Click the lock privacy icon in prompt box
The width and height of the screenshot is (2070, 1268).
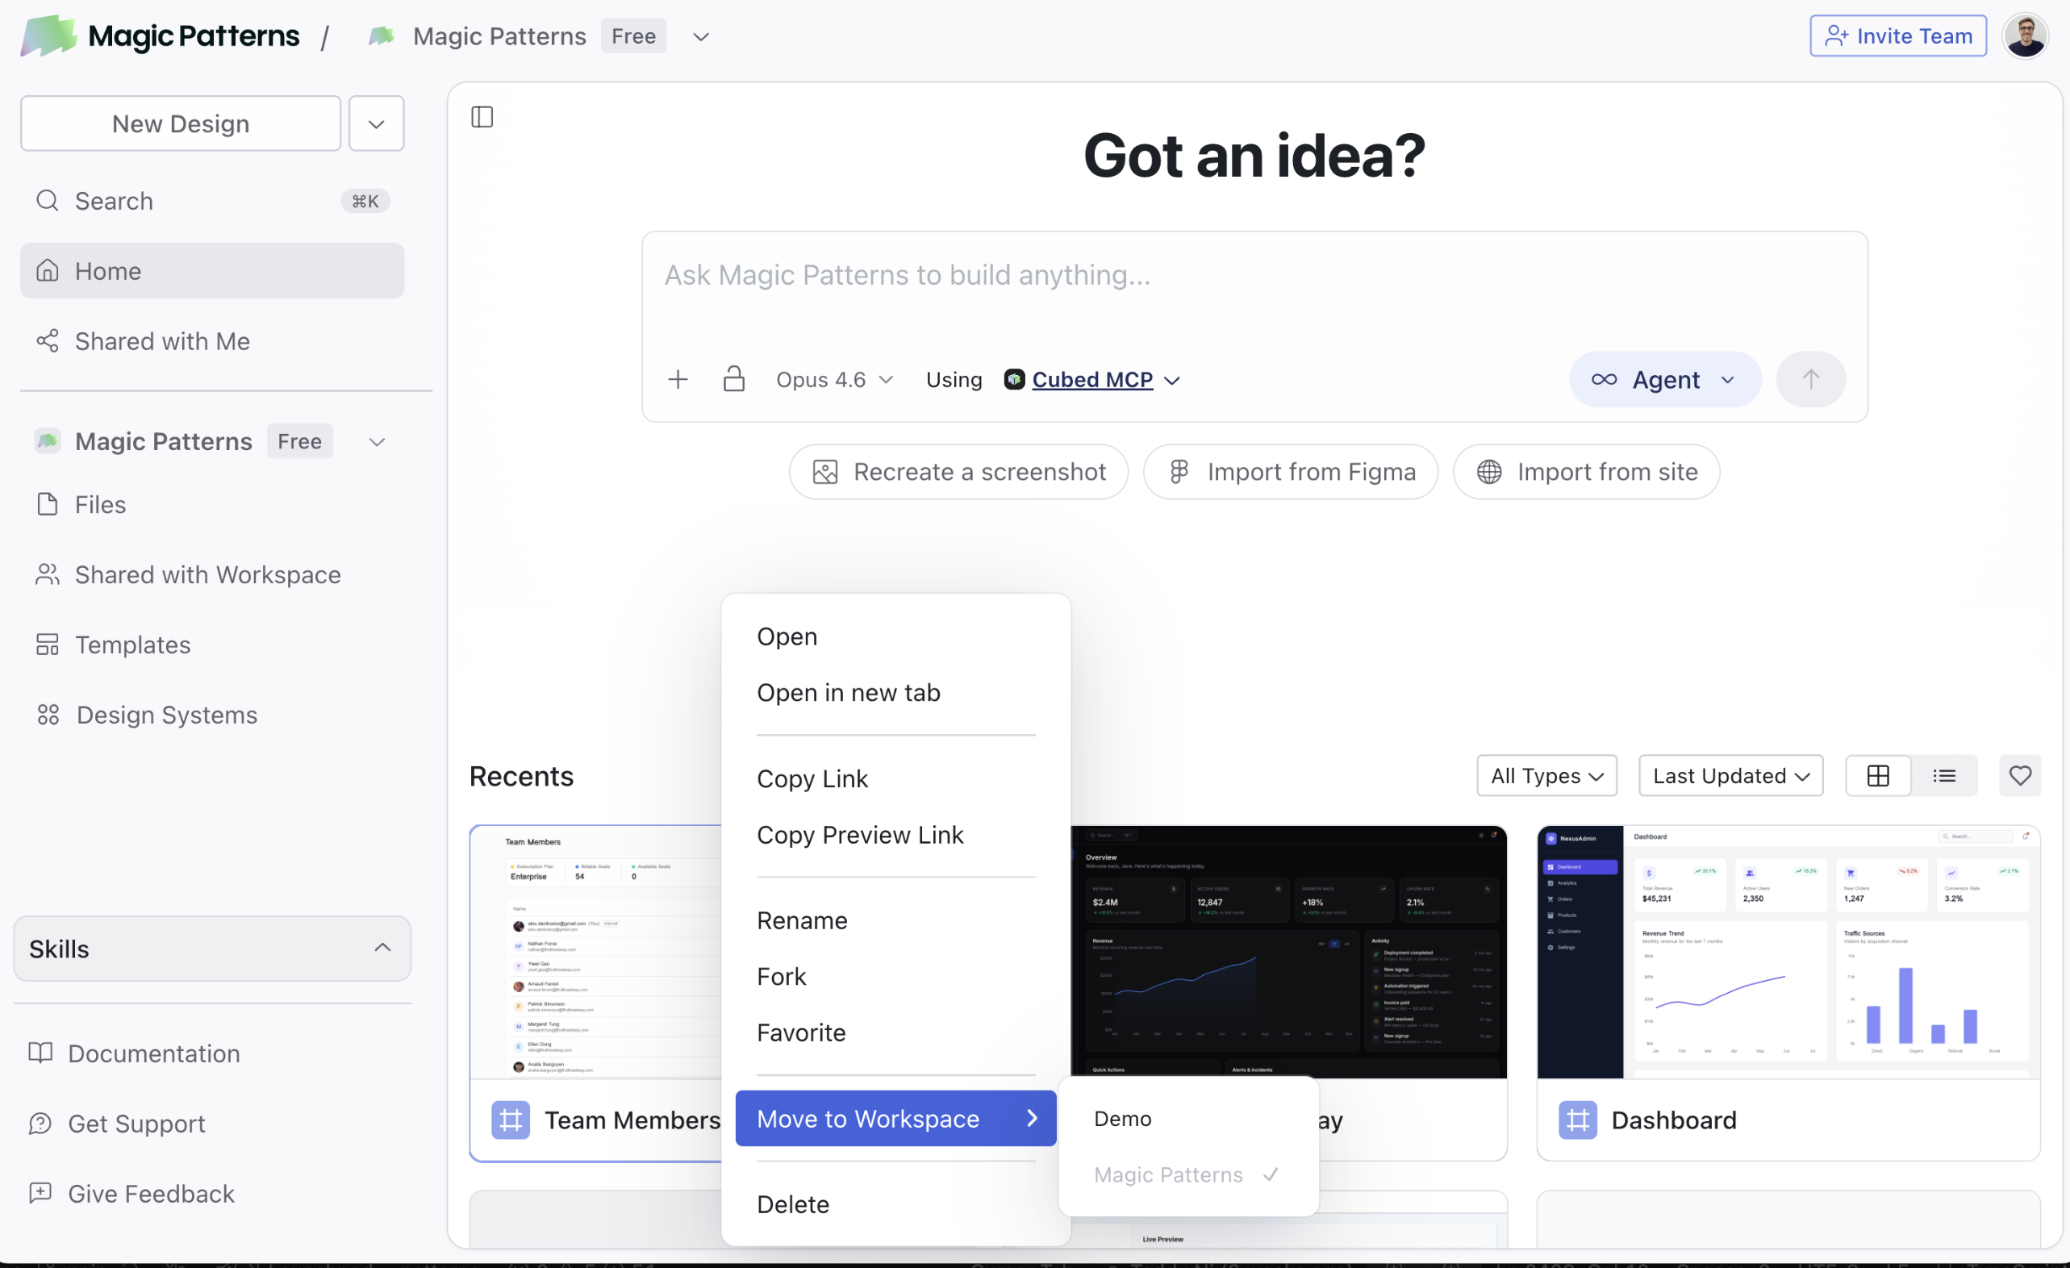tap(733, 380)
